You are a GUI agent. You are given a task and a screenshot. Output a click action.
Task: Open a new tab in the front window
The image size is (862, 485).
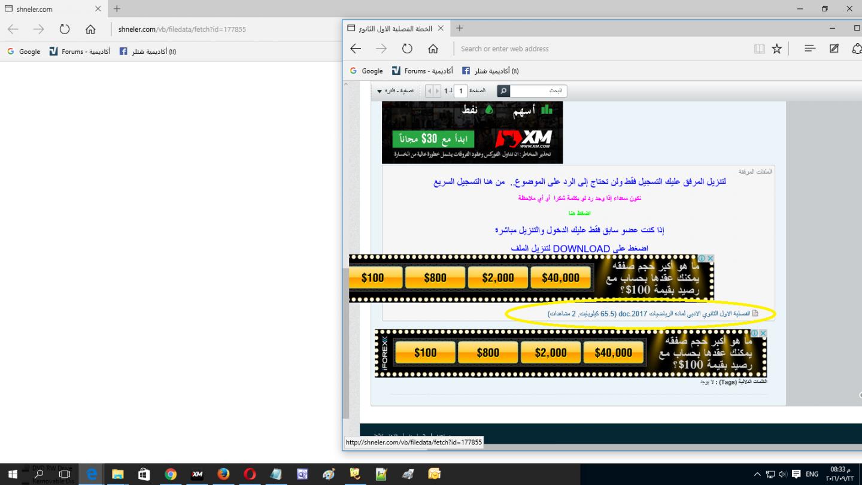coord(459,28)
